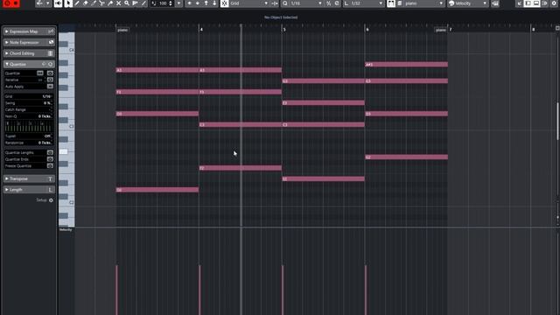Toggle Acoustic Feedback speaker icon

(58, 3)
